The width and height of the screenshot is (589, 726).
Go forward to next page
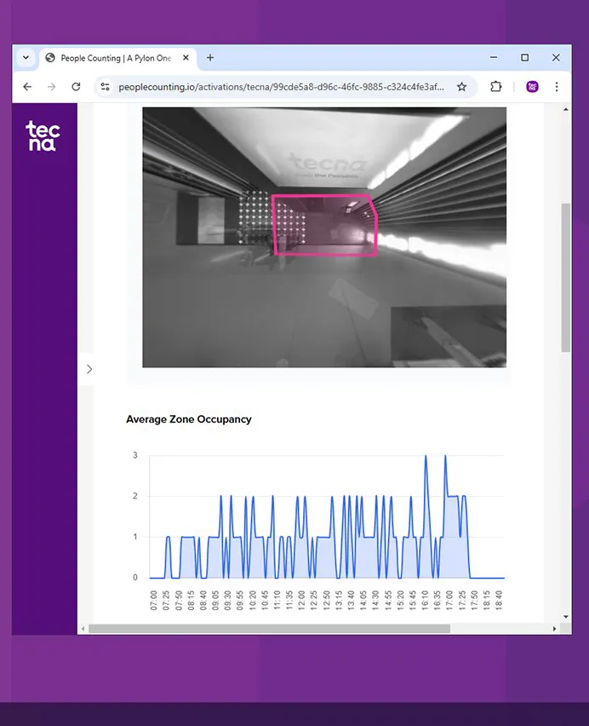click(51, 87)
